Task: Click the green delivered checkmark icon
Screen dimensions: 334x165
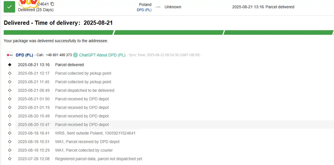Action: click(9, 7)
